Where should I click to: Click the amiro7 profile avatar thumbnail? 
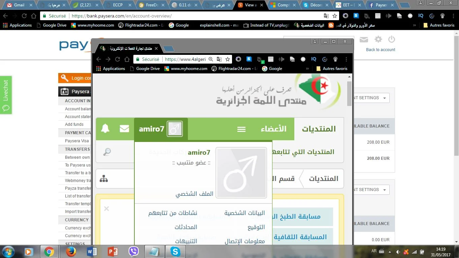tap(241, 173)
